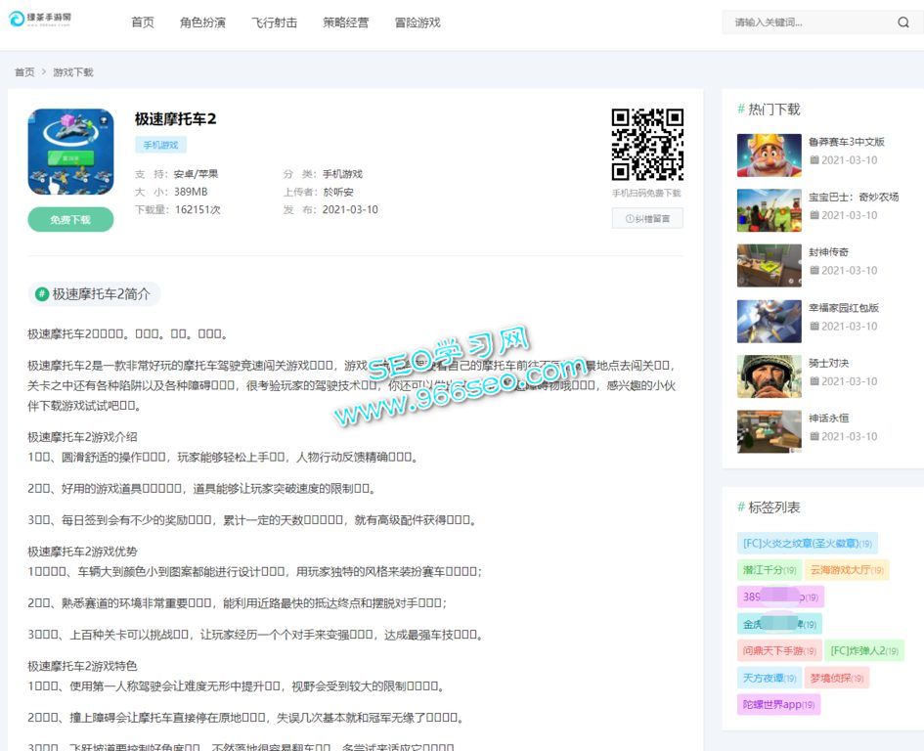The width and height of the screenshot is (924, 751).
Task: Click the 问鼎天下手游 tag
Action: (x=779, y=651)
